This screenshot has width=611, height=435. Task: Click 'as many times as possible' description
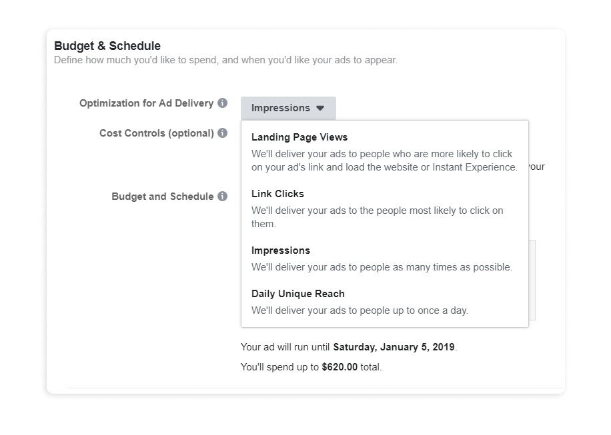point(382,267)
